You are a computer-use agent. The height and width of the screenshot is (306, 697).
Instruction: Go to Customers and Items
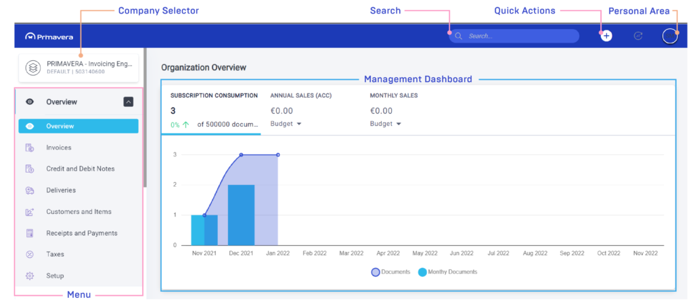tap(78, 212)
